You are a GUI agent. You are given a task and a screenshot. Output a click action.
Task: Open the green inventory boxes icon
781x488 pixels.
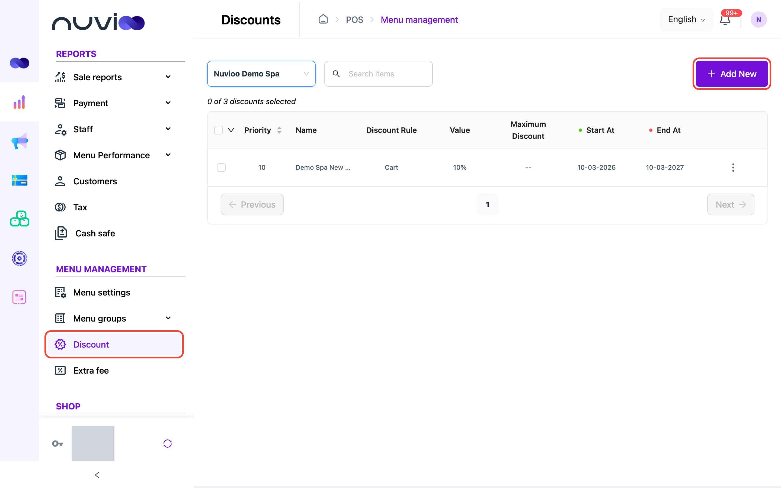tap(19, 219)
